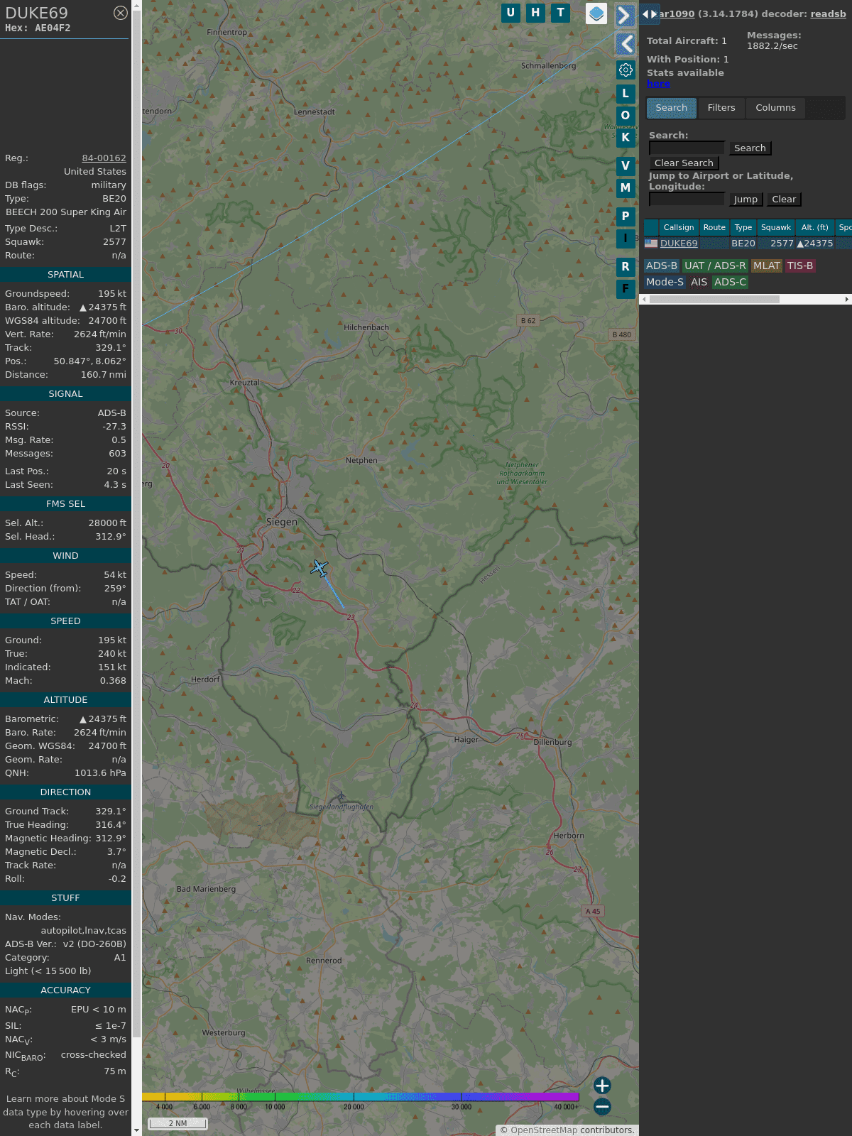Sort table by Route column

[714, 227]
